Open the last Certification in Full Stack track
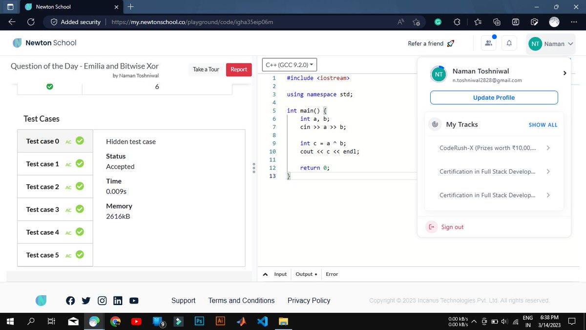 [x=494, y=195]
